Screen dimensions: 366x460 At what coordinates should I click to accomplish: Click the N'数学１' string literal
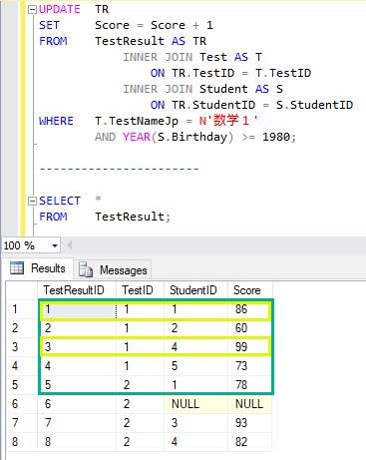click(x=228, y=121)
